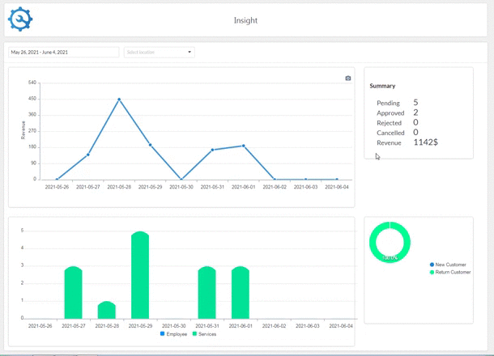Click the 2021-05-28 revenue peak point
Image resolution: width=494 pixels, height=356 pixels.
(119, 100)
